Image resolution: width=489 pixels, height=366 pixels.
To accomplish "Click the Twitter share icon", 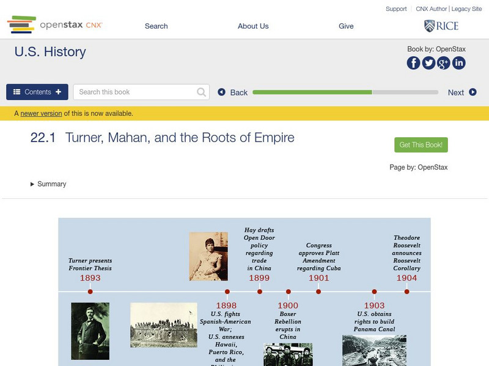I will tap(428, 63).
